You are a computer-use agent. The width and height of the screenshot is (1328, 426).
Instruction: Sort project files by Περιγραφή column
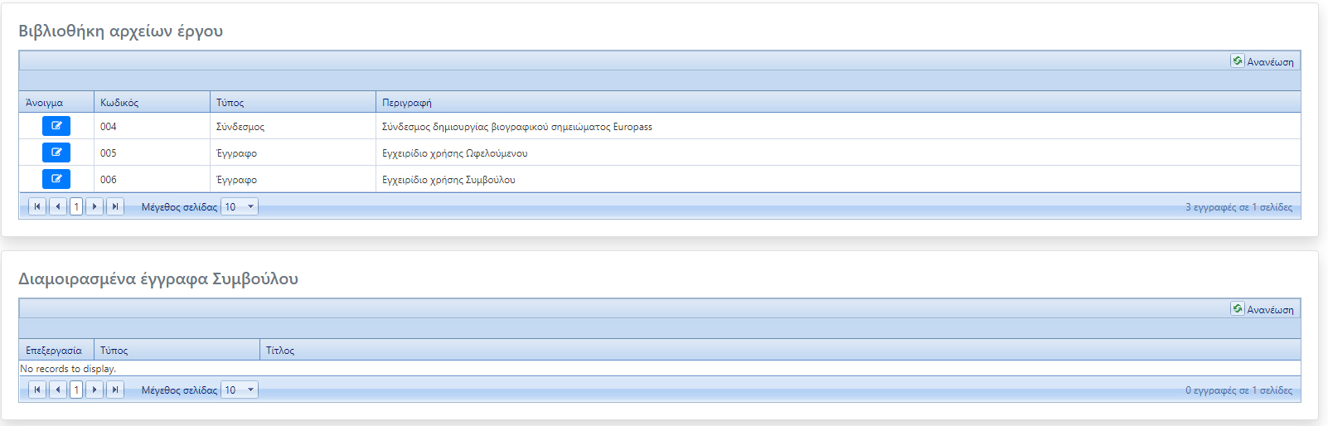coord(407,103)
